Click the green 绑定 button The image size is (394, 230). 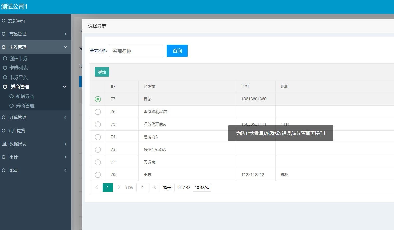(102, 72)
